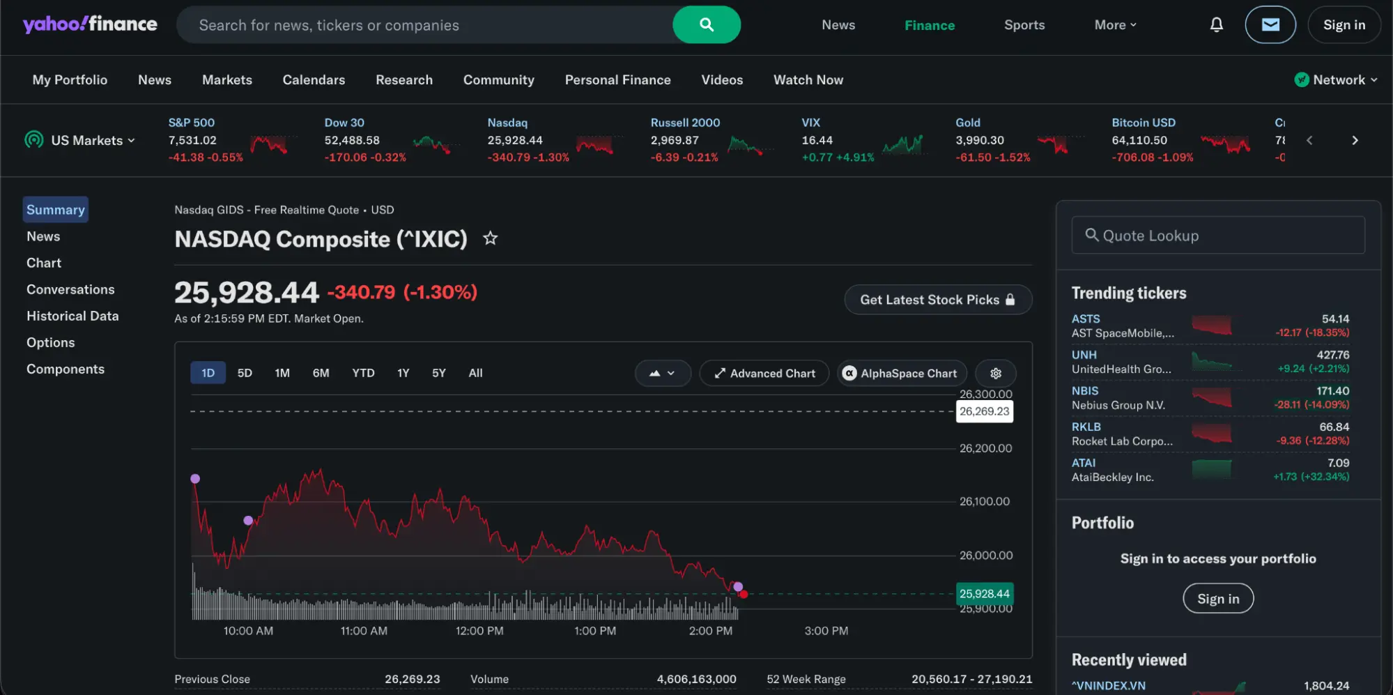
Task: Click the lock icon on Stock Picks button
Action: pos(1010,299)
